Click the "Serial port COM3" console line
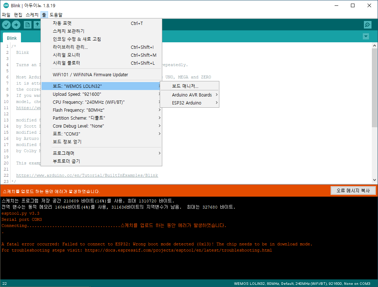 point(22,219)
